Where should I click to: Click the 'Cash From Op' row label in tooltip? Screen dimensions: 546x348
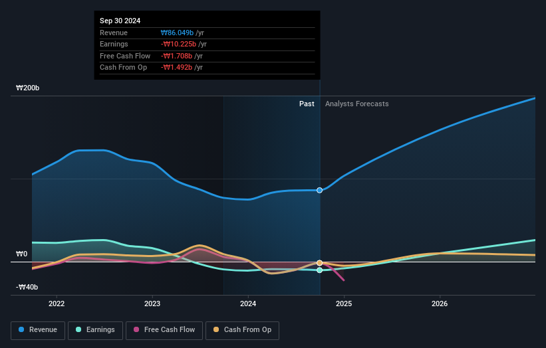coord(123,68)
